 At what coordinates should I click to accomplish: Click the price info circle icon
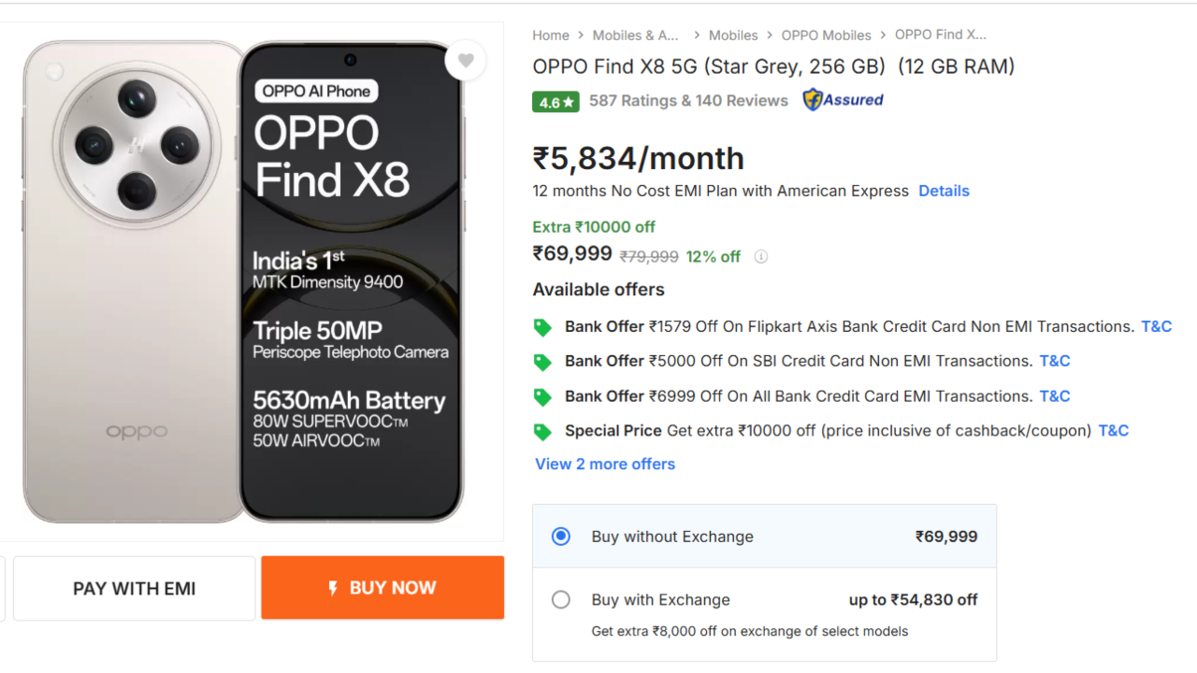[761, 257]
